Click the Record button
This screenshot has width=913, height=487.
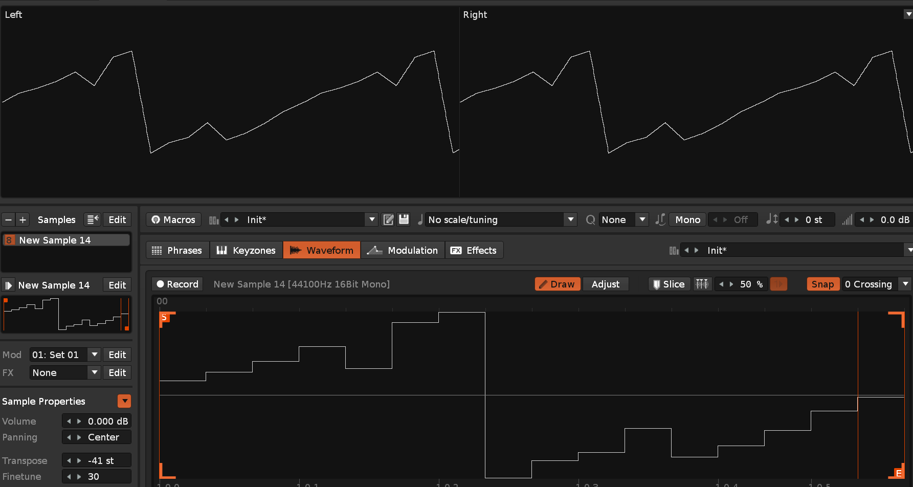[177, 284]
